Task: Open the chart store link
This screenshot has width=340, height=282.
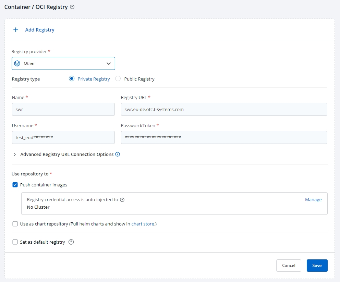Action: click(143, 224)
